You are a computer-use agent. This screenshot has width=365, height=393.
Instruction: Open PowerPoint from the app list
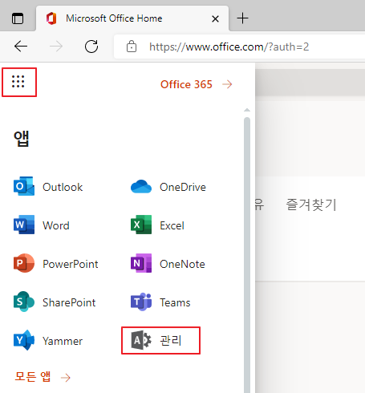pyautogui.click(x=56, y=264)
